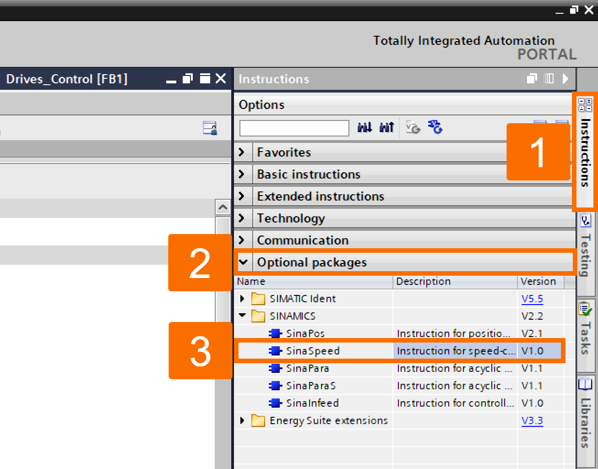Image resolution: width=598 pixels, height=469 pixels.
Task: Open the Libraries side tab
Action: click(x=586, y=420)
